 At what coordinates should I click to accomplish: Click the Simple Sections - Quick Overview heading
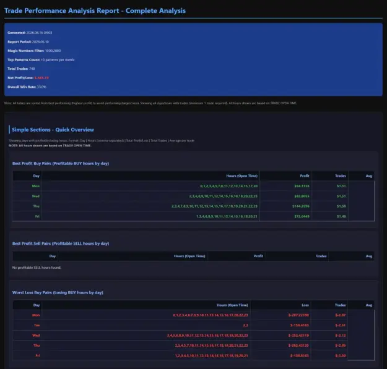point(53,130)
